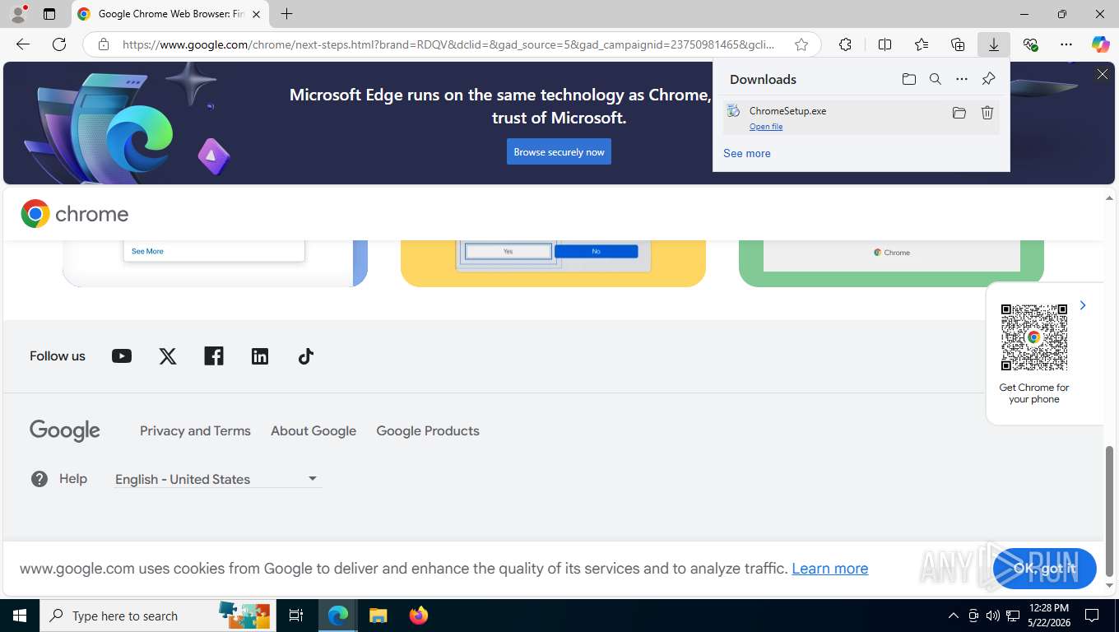The height and width of the screenshot is (632, 1119).
Task: Dismiss the Microsoft Edge banner with X
Action: coord(1103,75)
